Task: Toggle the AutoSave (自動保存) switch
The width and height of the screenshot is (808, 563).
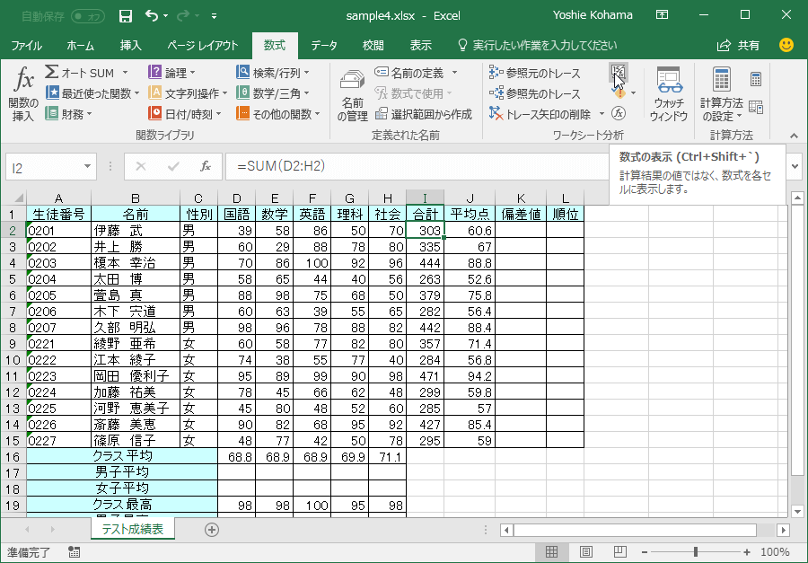Action: (88, 16)
